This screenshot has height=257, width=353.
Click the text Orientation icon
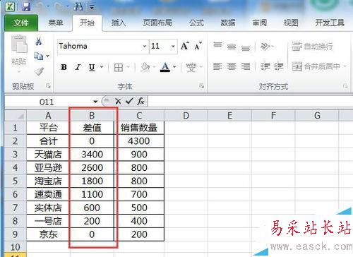(265, 46)
